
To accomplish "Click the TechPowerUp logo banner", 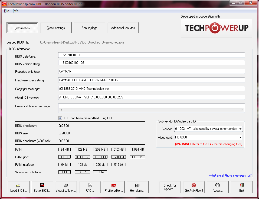I will coord(217,28).
